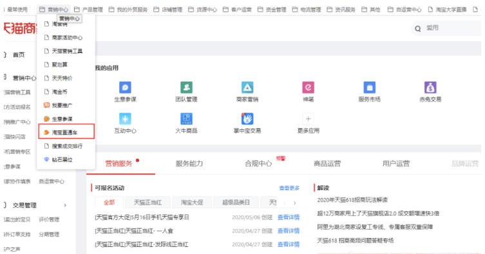
Task: Open the 货源中心 bookmark folder
Action: click(x=203, y=10)
